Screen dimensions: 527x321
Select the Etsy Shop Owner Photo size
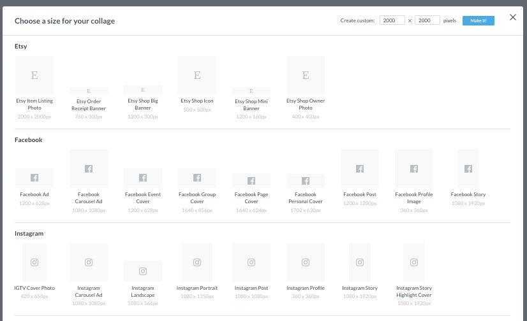click(x=306, y=75)
